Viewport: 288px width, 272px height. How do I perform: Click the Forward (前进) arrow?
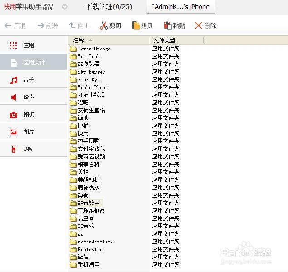(x=41, y=25)
